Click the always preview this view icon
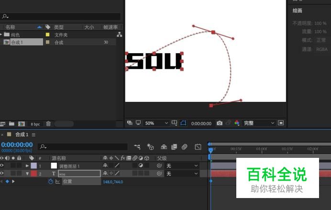 [x=130, y=123]
